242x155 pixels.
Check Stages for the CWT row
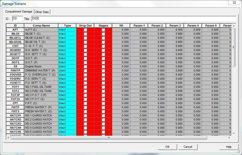coord(103,46)
